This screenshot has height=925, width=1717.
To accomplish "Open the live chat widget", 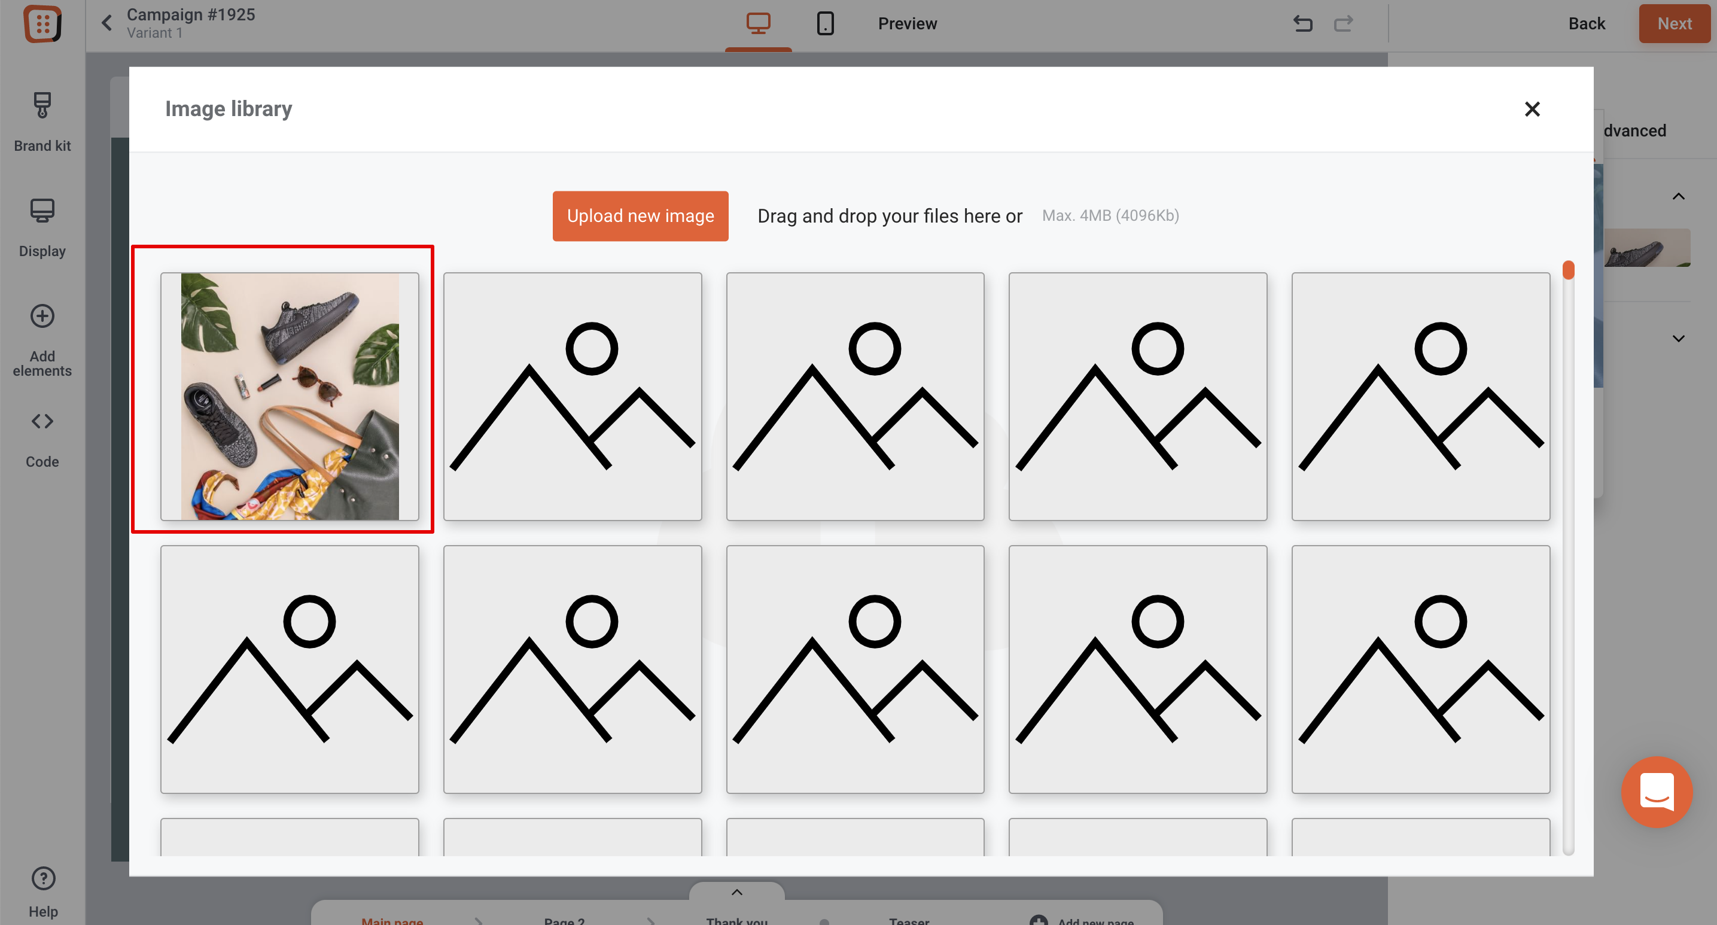I will coord(1657,792).
